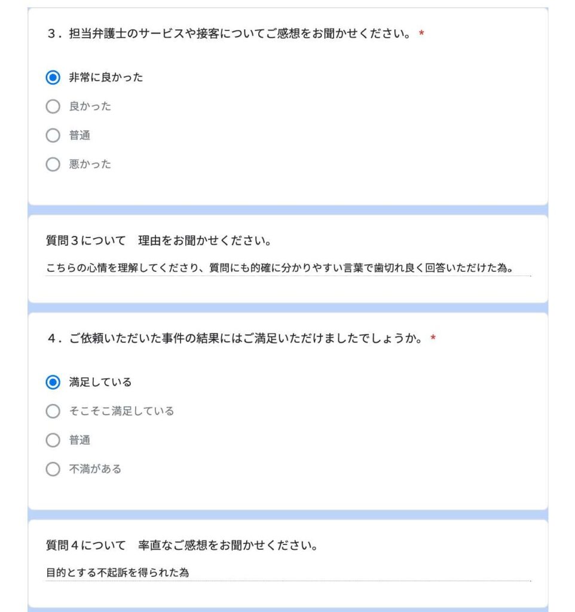Click the '質問4について 率直なご感想' heading
The image size is (575, 612).
[x=181, y=546]
